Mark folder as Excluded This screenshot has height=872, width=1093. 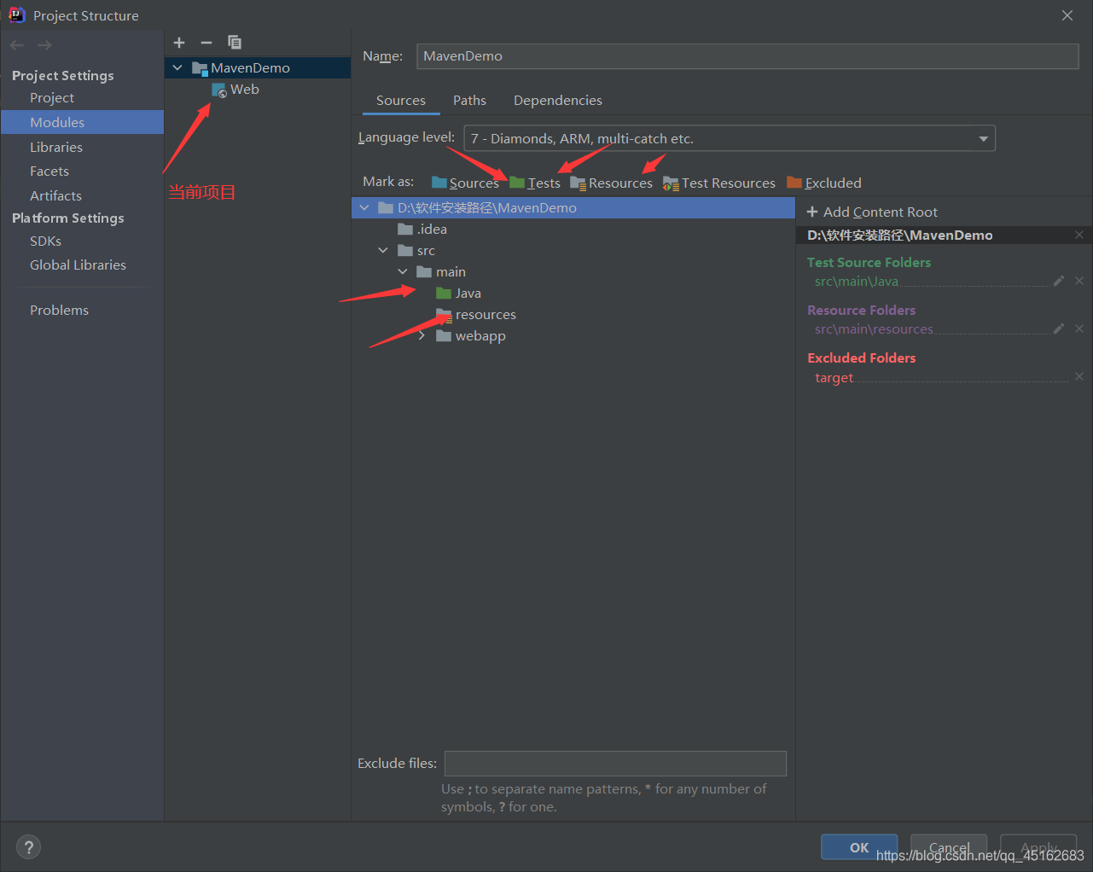coord(824,183)
